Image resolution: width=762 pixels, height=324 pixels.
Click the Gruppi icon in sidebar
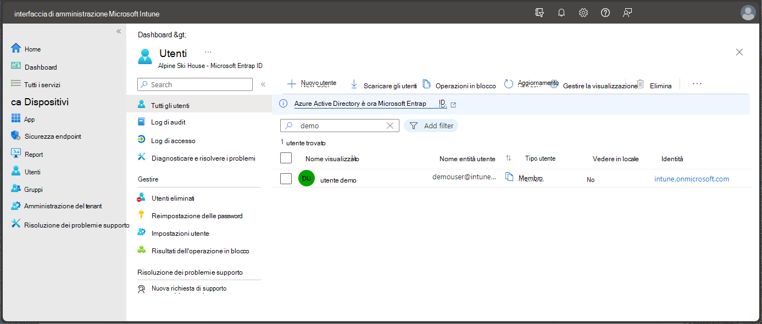tap(16, 189)
